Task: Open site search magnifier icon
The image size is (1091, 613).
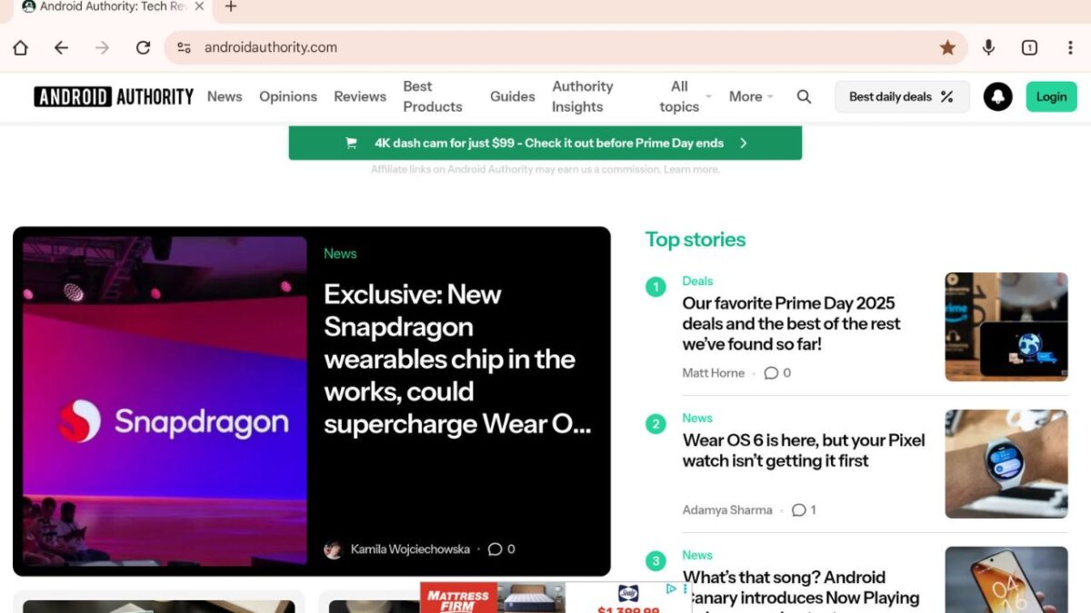Action: [x=804, y=96]
